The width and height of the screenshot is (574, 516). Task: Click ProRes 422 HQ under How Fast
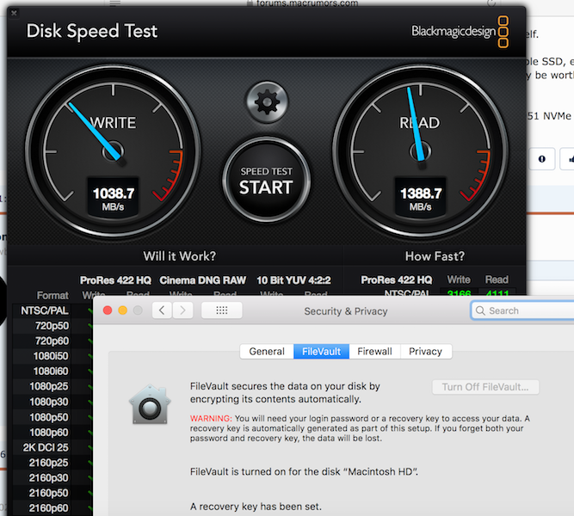[x=397, y=280]
